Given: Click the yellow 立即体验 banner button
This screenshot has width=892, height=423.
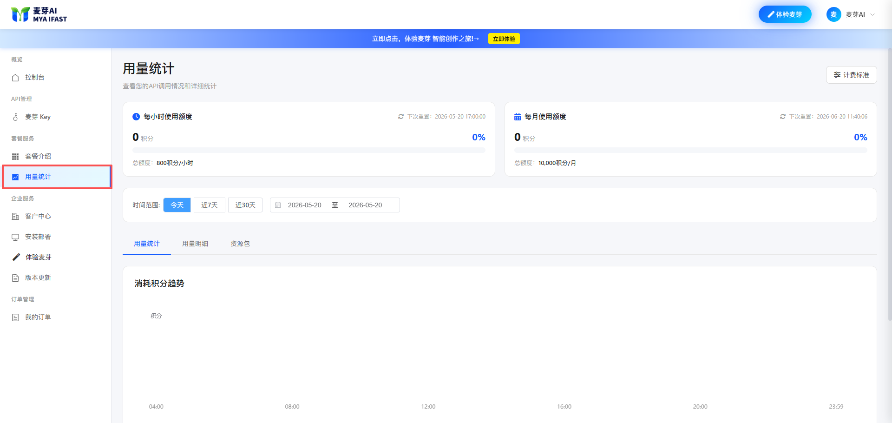Looking at the screenshot, I should [504, 39].
